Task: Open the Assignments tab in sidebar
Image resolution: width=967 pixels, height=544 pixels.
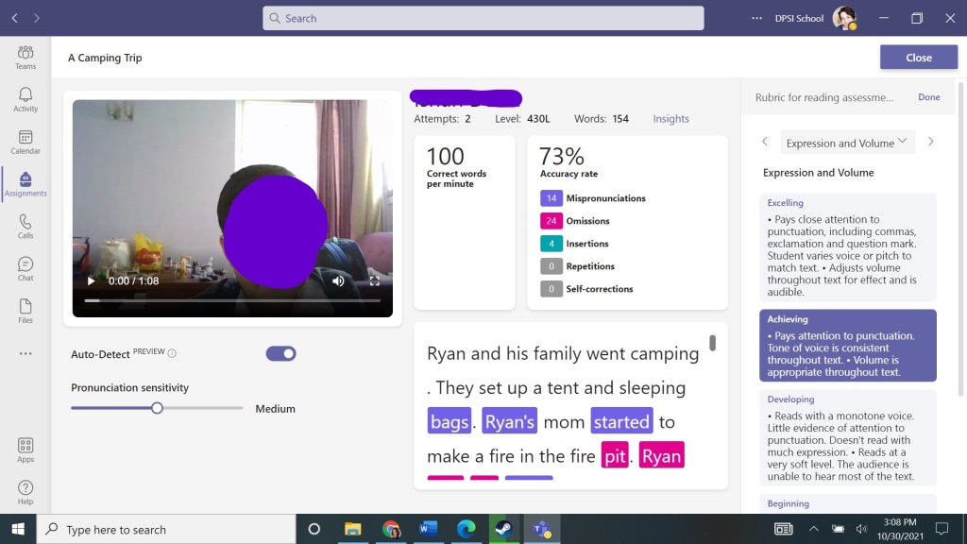Action: [25, 183]
